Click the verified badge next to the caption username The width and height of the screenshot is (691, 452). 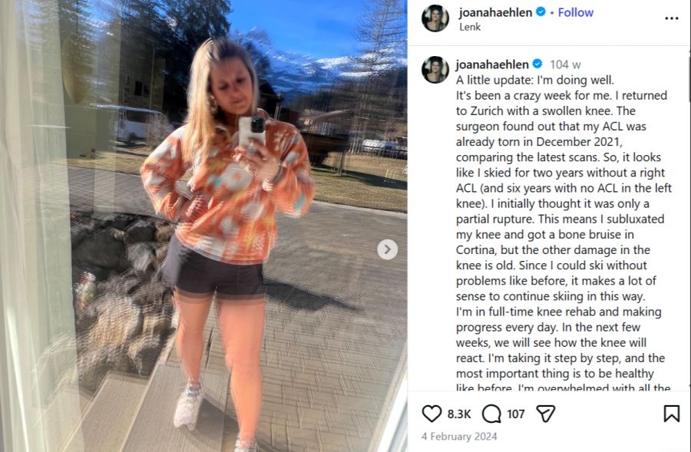click(x=537, y=64)
